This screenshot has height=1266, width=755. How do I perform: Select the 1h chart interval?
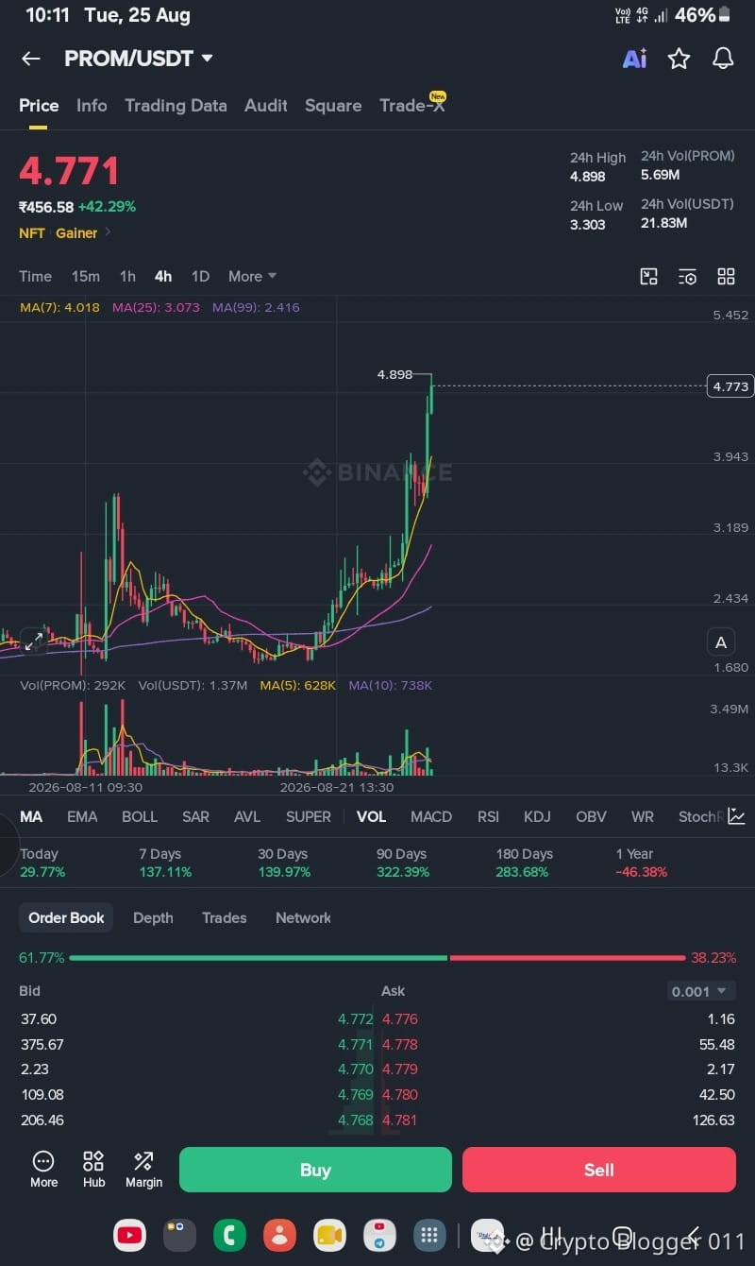tap(127, 276)
